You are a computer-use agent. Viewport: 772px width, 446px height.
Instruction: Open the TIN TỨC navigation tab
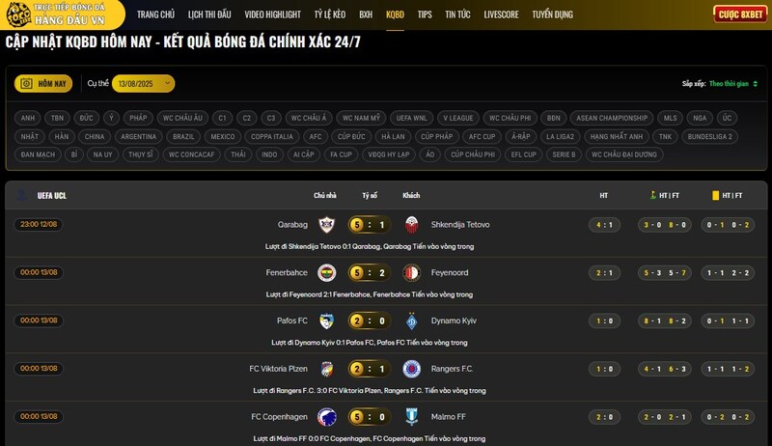pyautogui.click(x=457, y=14)
